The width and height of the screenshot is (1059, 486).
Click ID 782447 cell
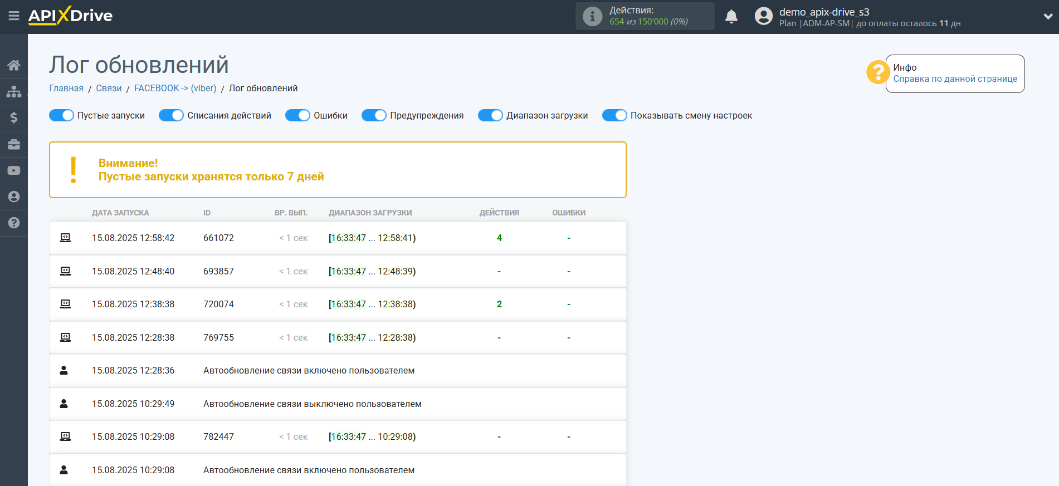(x=218, y=436)
